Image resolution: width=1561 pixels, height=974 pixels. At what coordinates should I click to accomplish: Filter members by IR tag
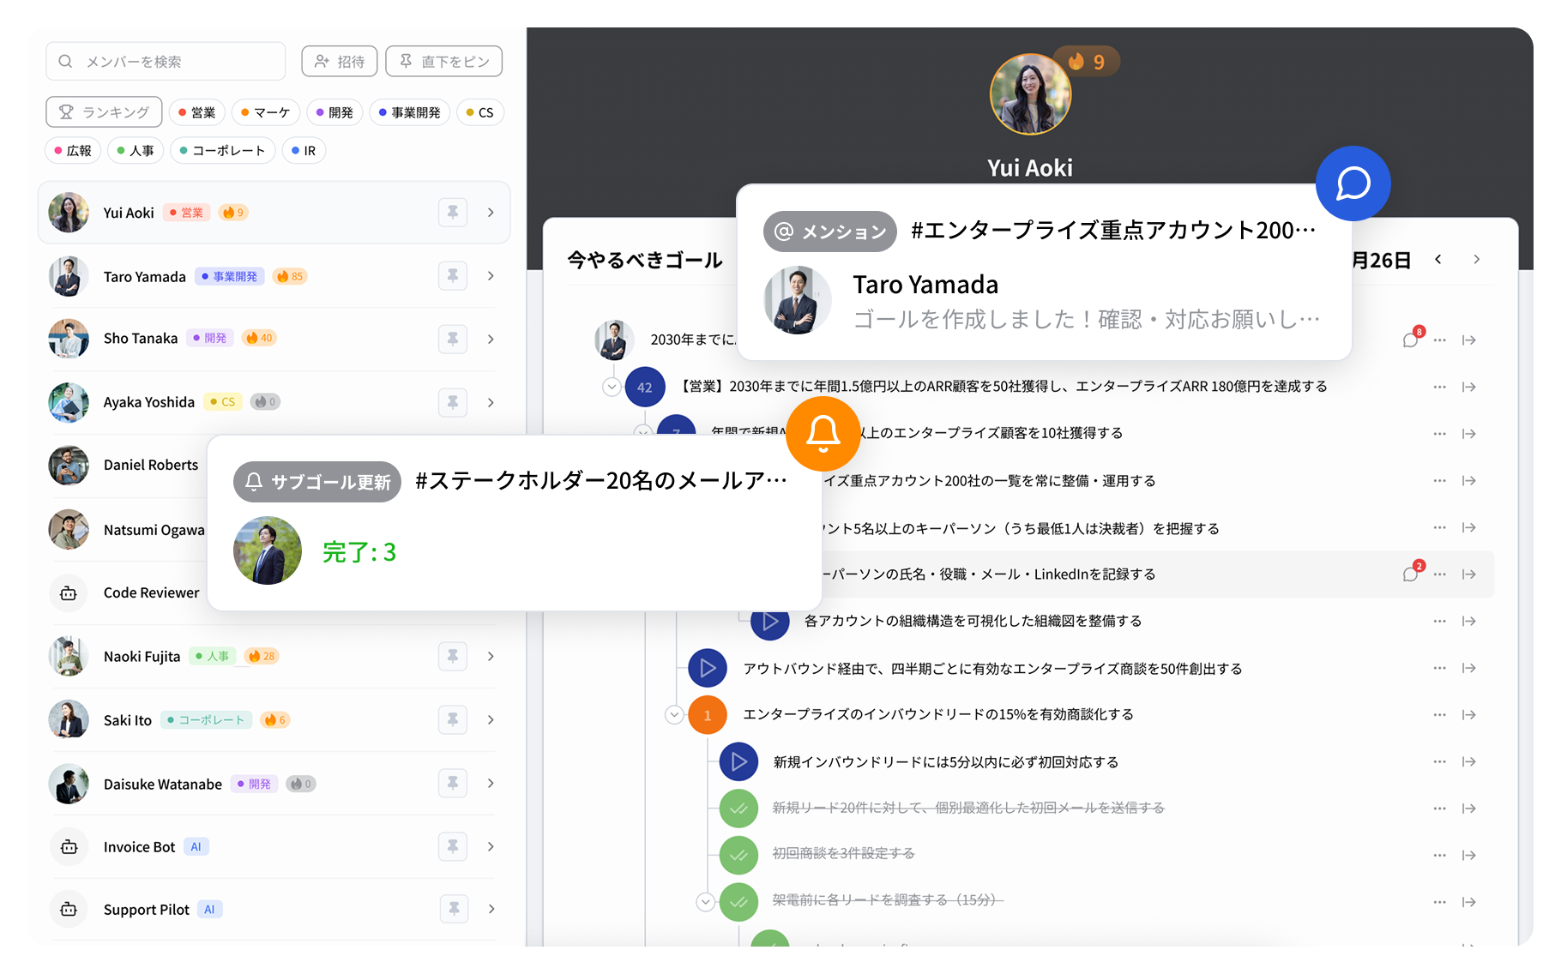click(x=304, y=150)
